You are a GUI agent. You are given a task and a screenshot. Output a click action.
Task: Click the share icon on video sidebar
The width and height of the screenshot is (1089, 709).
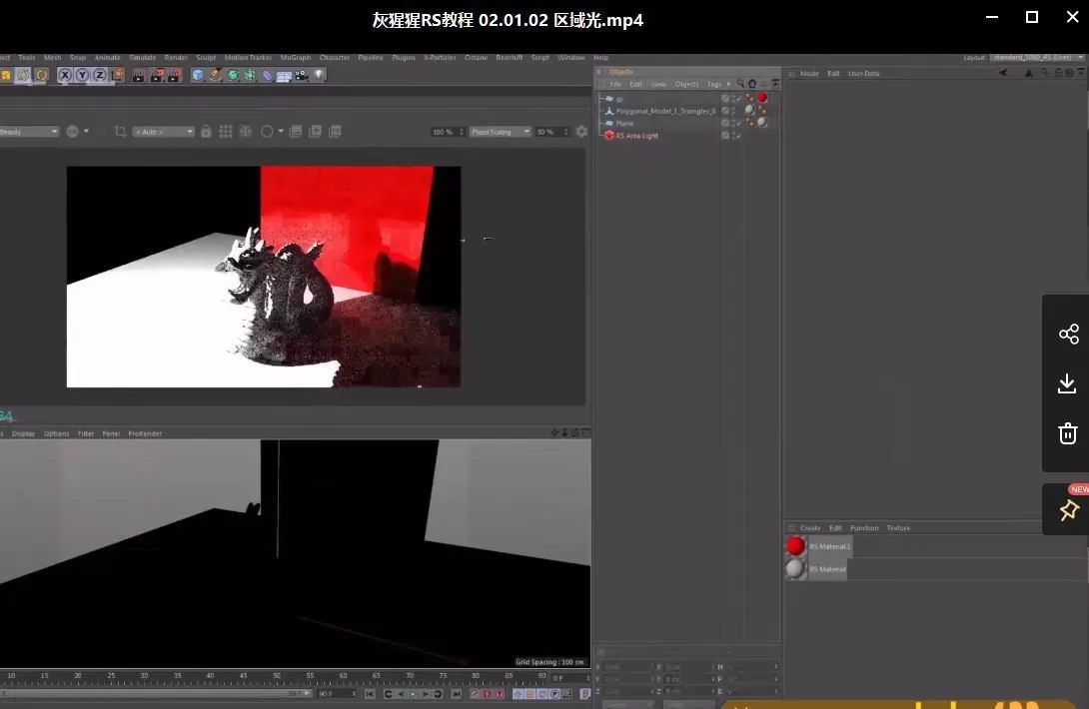tap(1068, 334)
